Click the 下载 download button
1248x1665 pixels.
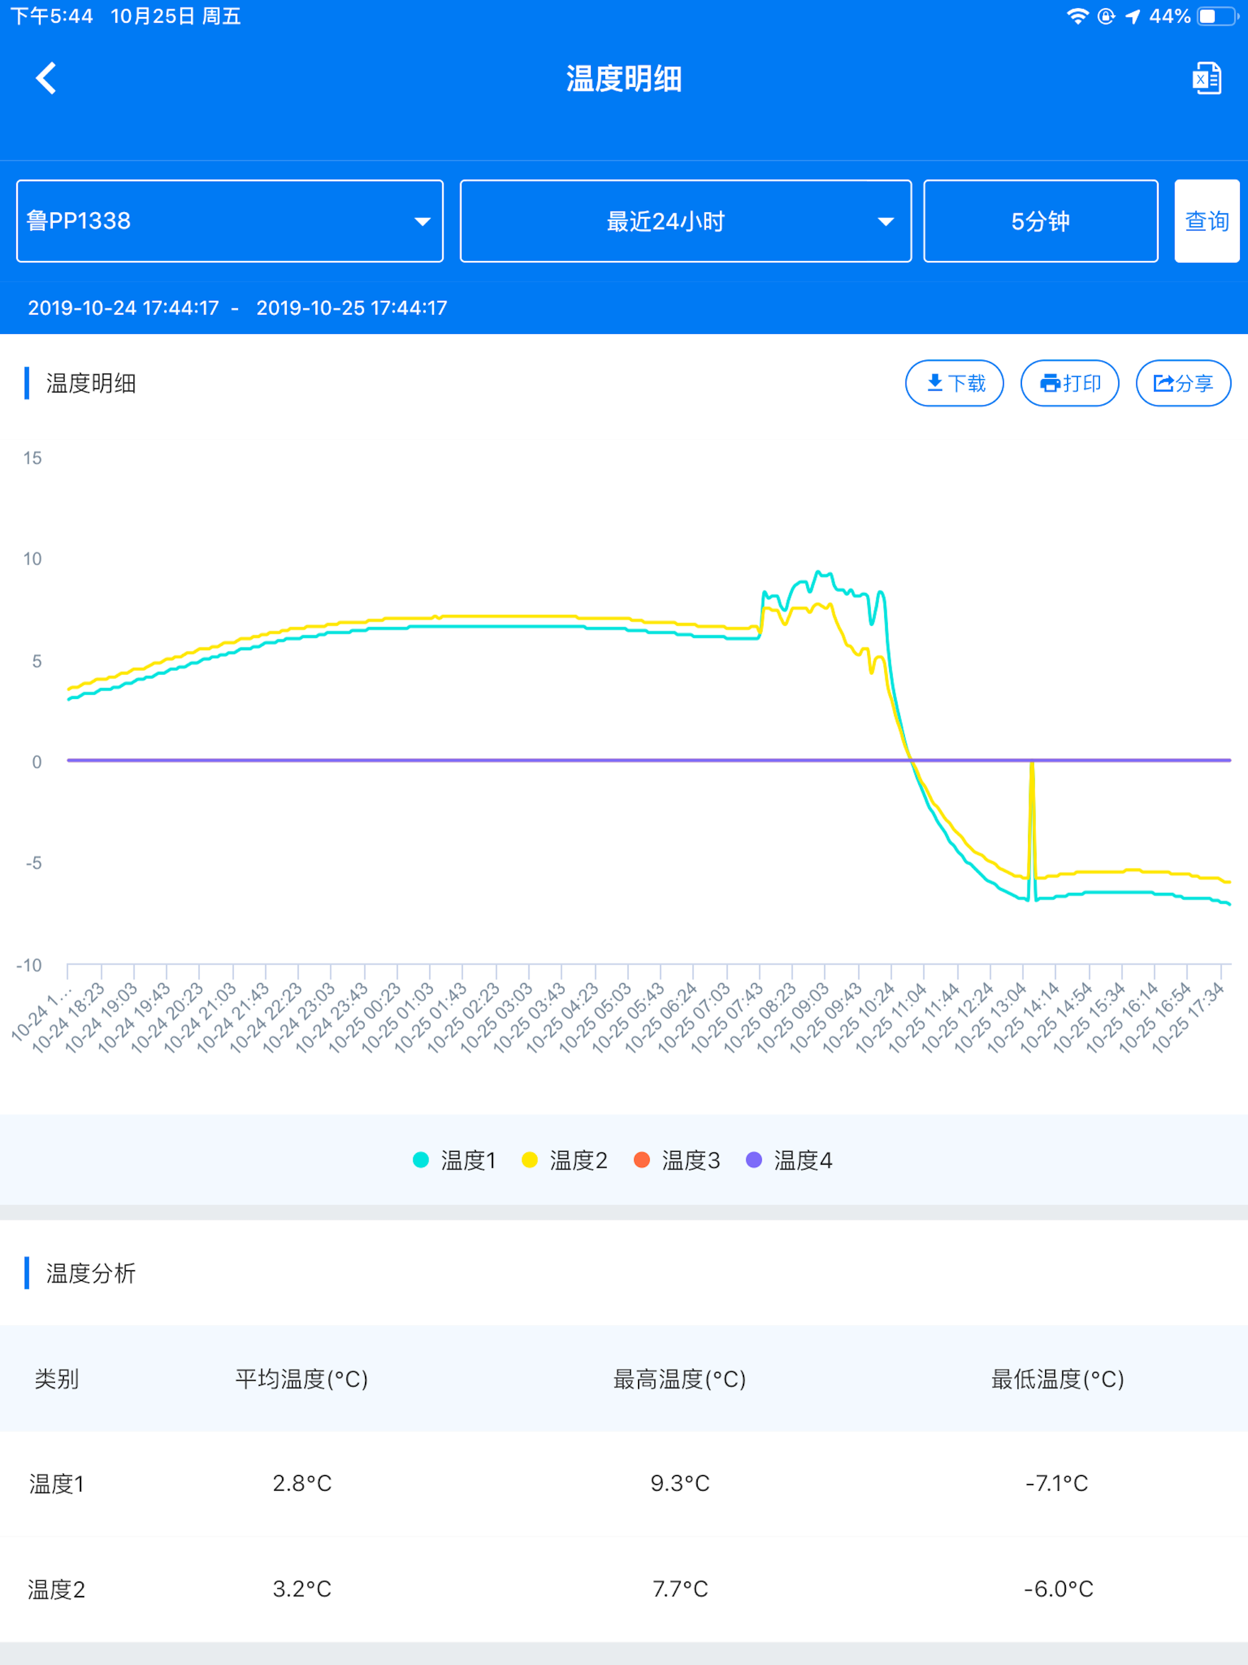tap(954, 383)
